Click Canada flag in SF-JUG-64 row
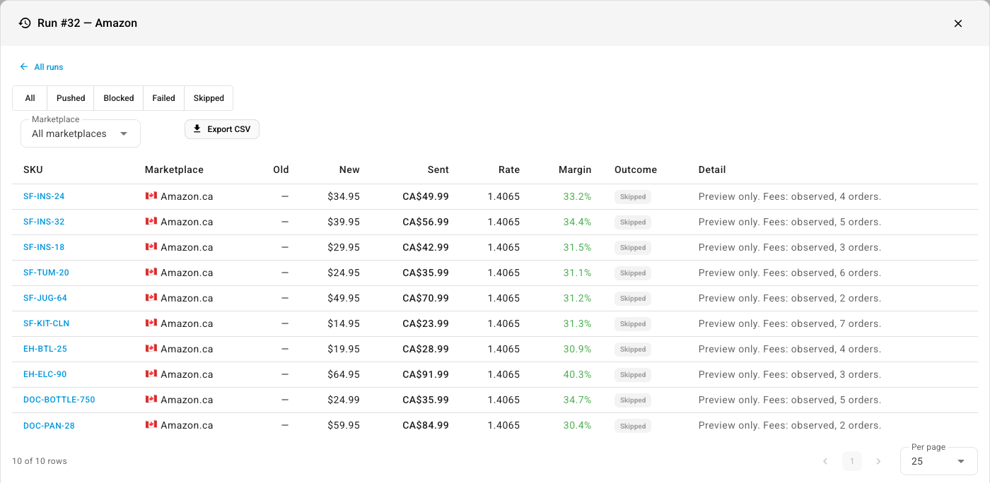The height and width of the screenshot is (483, 990). pos(151,297)
